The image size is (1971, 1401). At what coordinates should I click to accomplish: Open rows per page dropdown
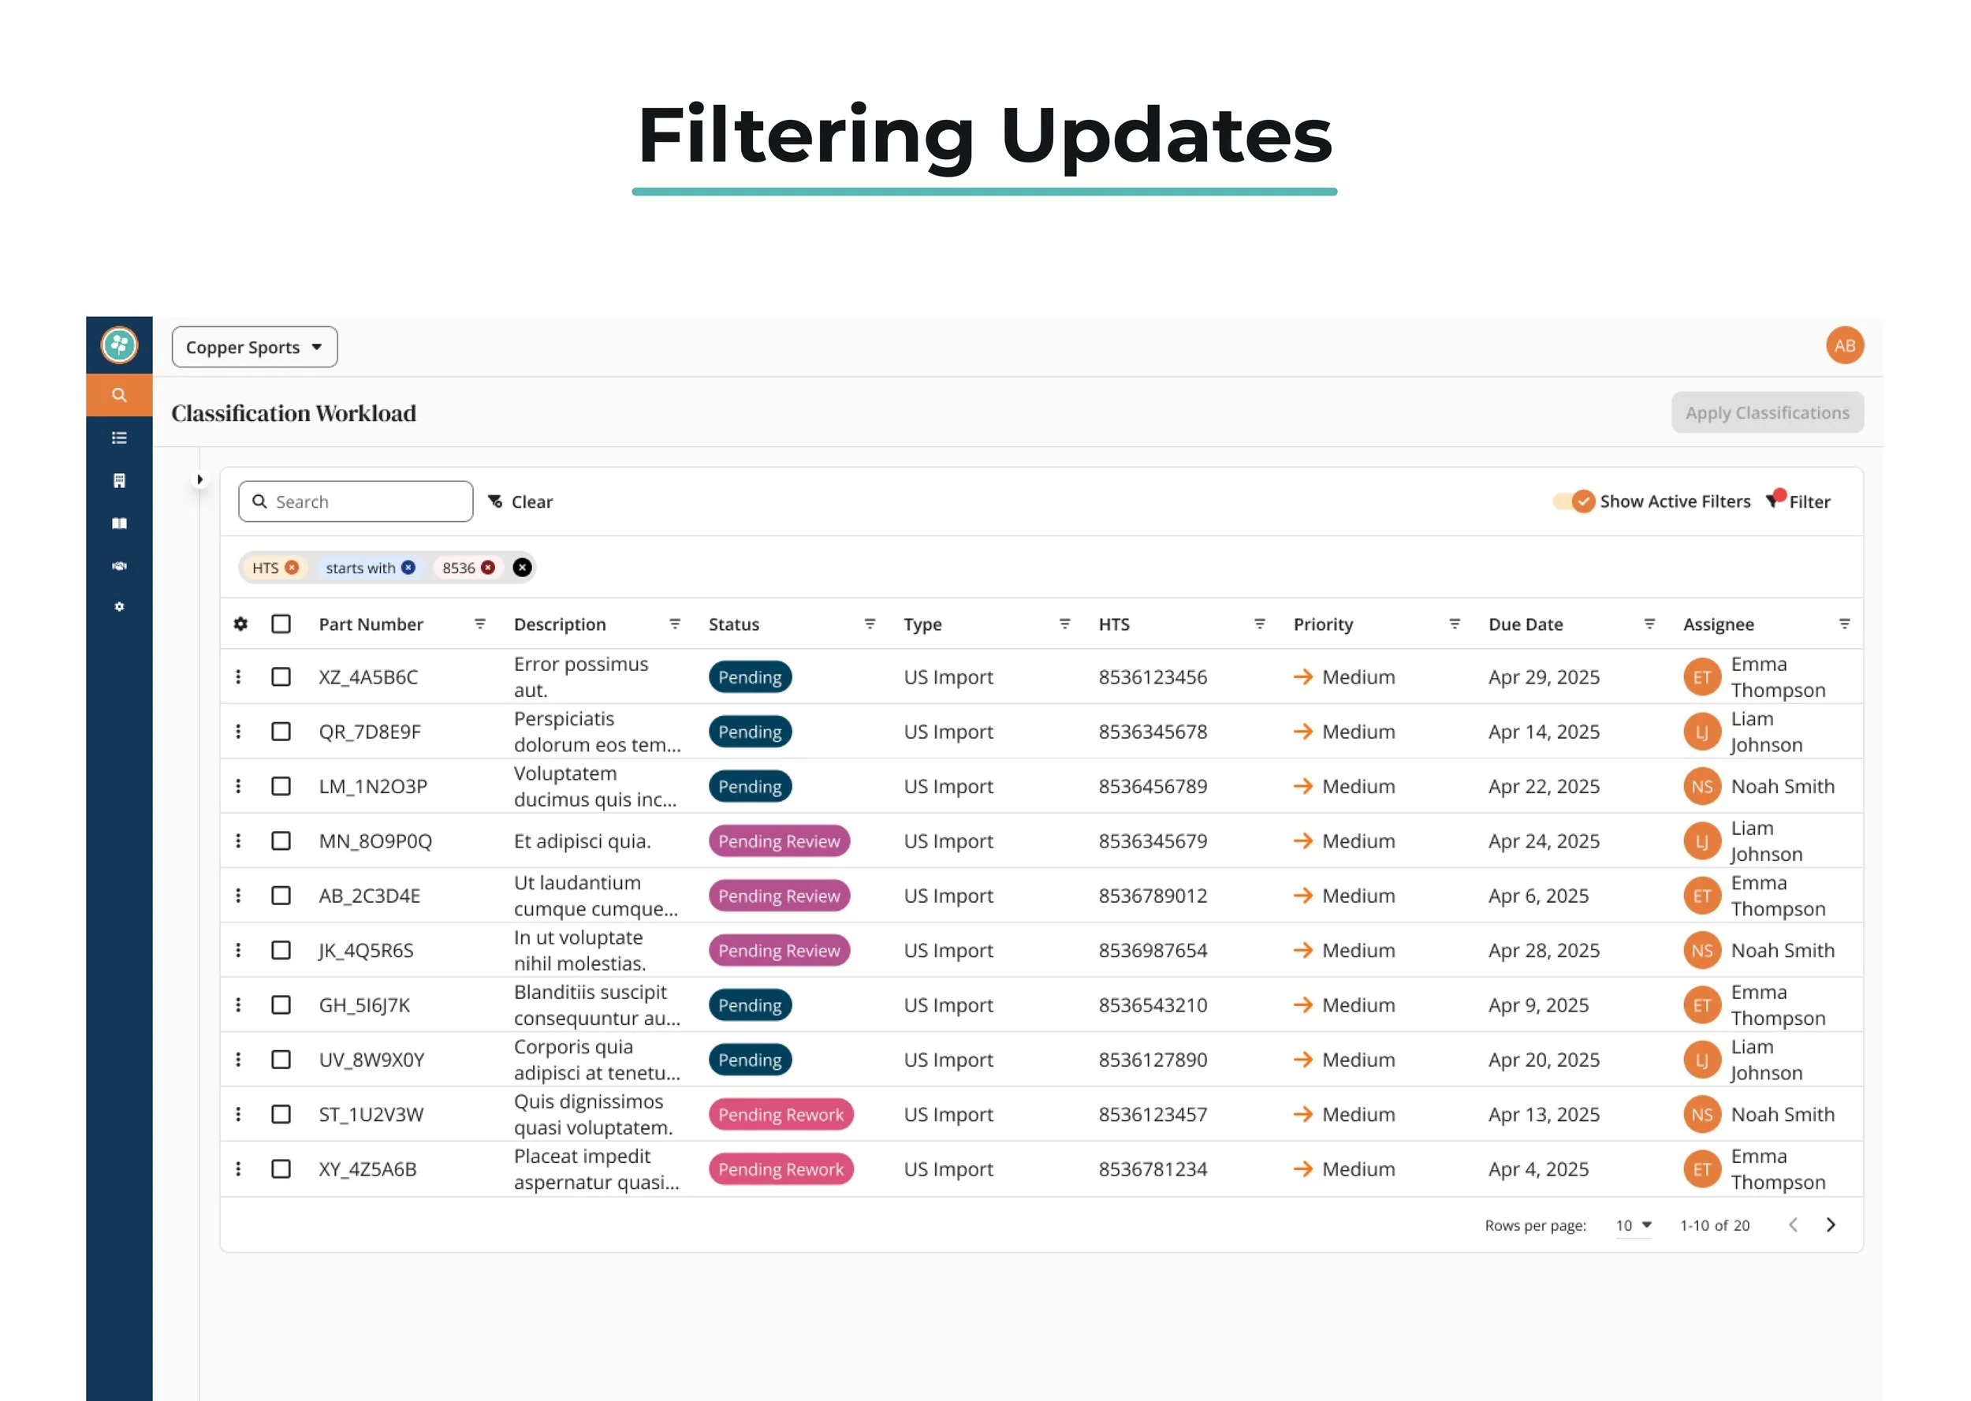1633,1225
